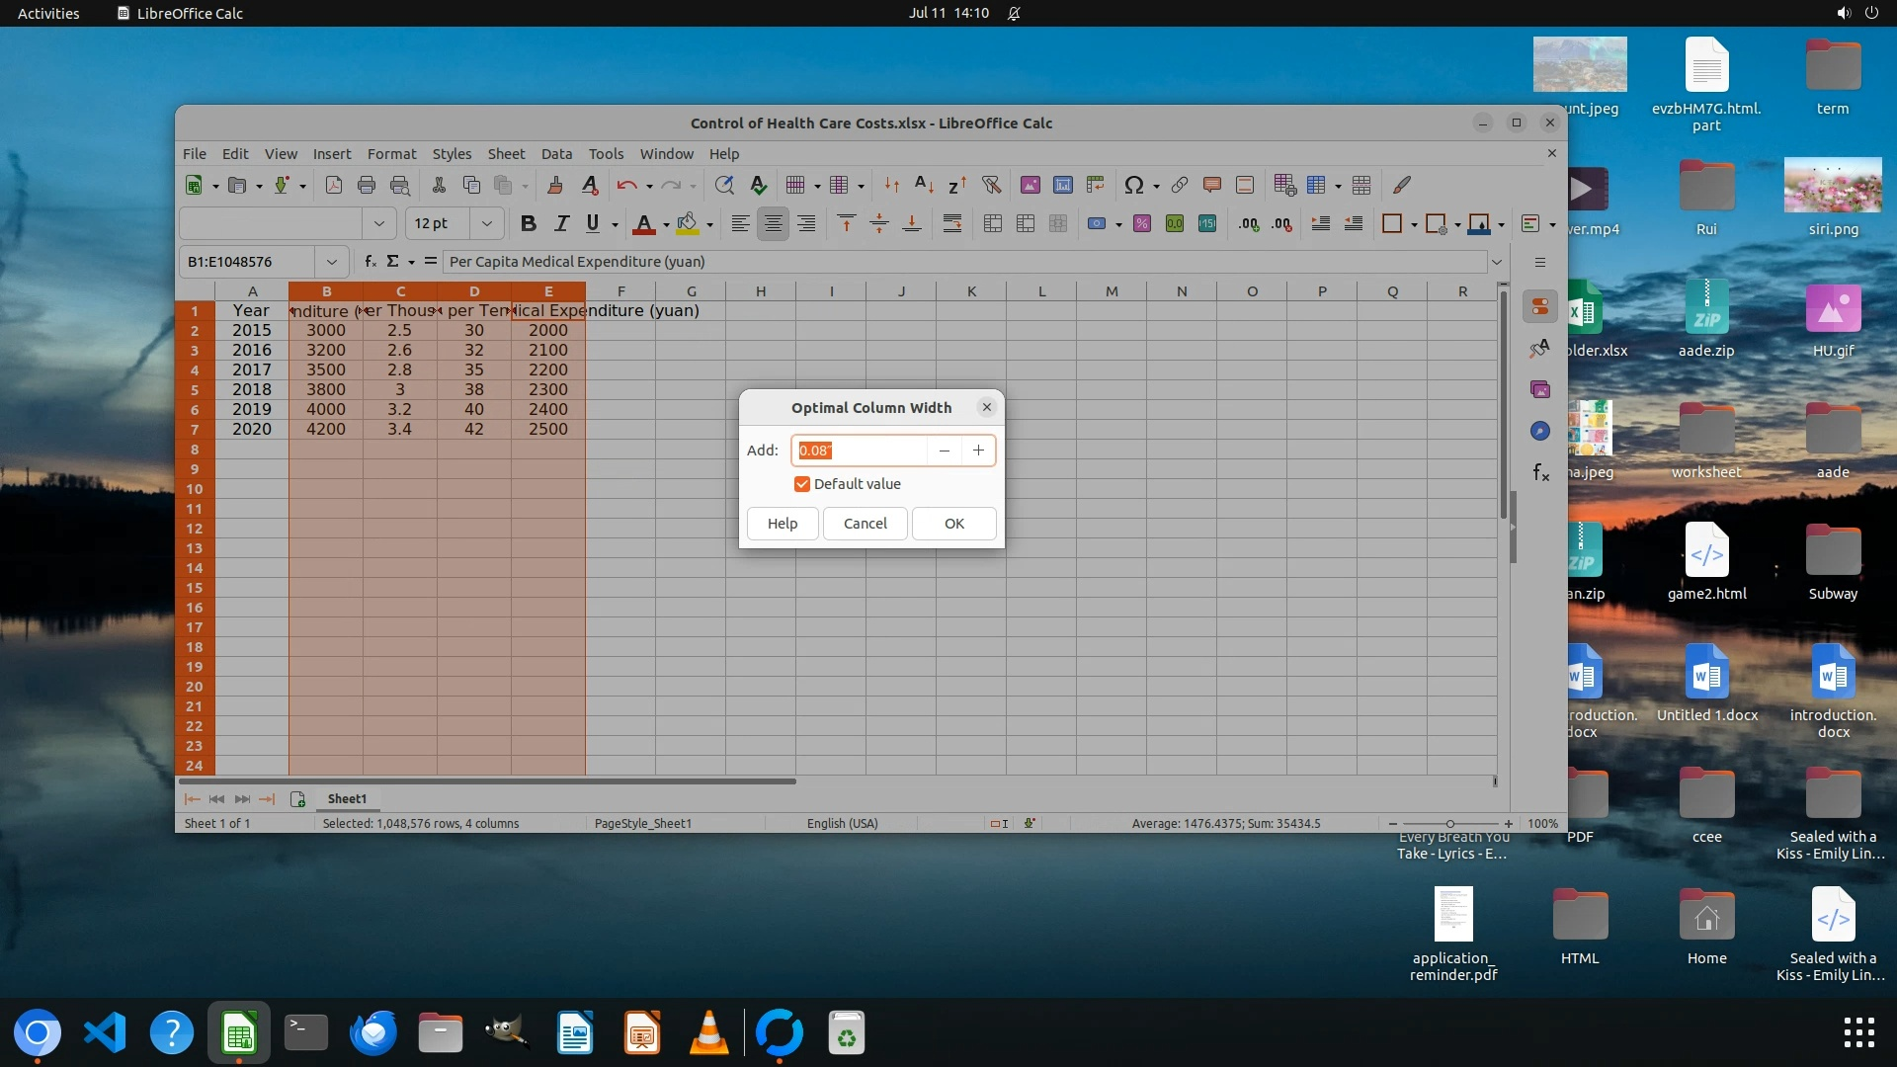Open the Data menu

pyautogui.click(x=556, y=154)
